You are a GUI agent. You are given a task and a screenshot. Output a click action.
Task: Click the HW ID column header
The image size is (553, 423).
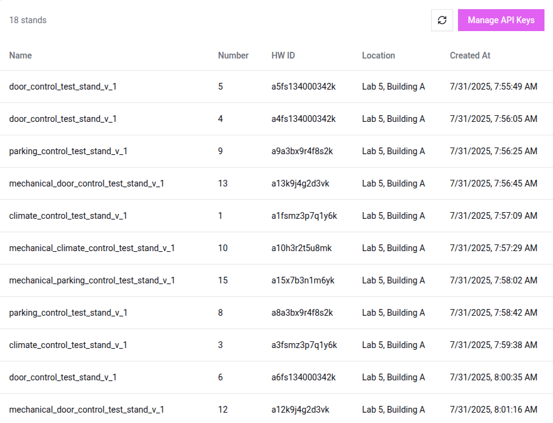(x=283, y=55)
